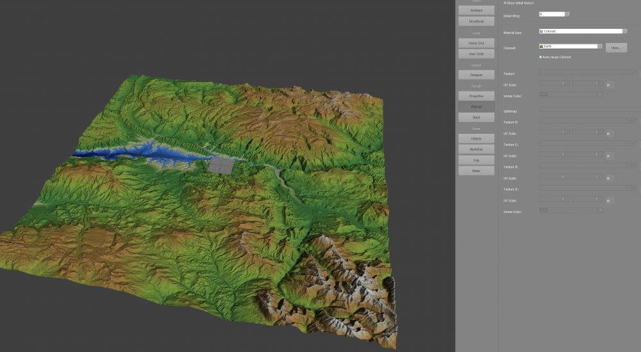Image resolution: width=641 pixels, height=352 pixels.
Task: Click the Home Grid button
Action: 476,43
